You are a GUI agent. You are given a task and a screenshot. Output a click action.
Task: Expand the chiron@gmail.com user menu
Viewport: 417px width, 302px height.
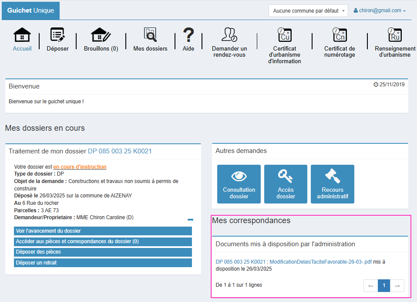point(380,11)
